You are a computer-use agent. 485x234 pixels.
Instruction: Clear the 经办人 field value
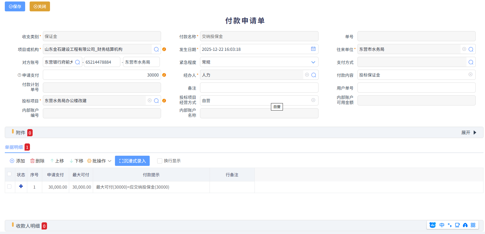coord(307,75)
